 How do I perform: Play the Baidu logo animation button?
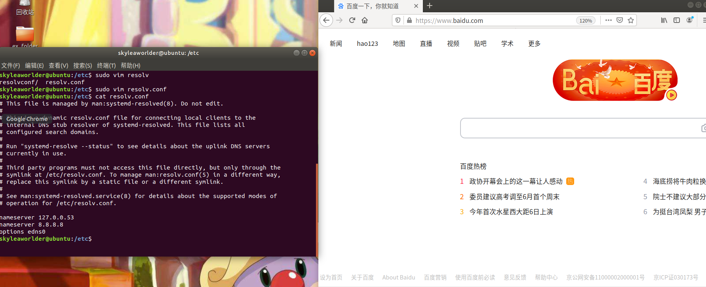pyautogui.click(x=672, y=95)
